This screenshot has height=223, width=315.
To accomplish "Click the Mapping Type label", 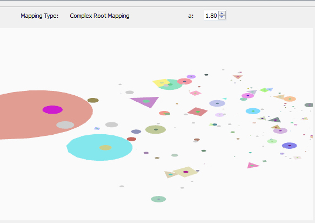I will click(39, 16).
